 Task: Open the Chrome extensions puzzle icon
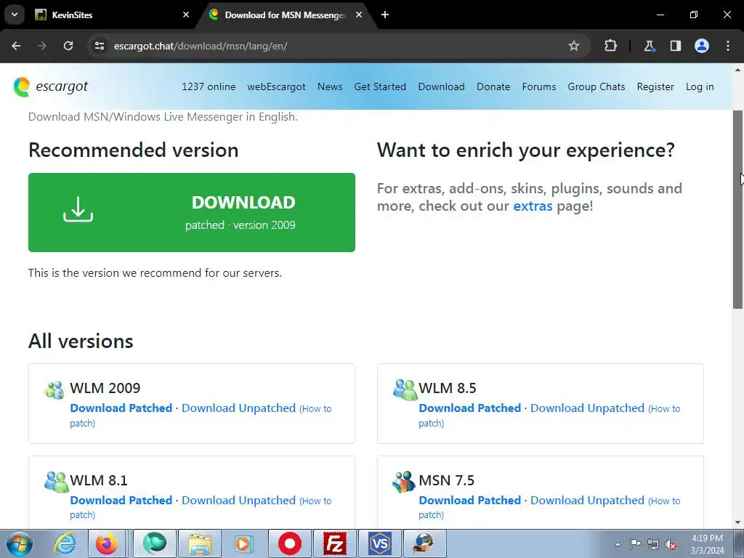pos(610,46)
